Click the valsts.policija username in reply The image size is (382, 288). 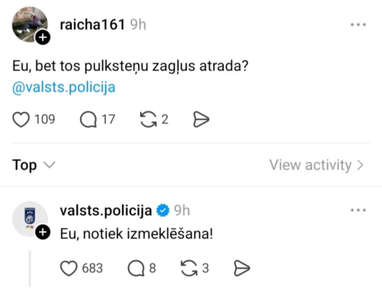coord(105,211)
